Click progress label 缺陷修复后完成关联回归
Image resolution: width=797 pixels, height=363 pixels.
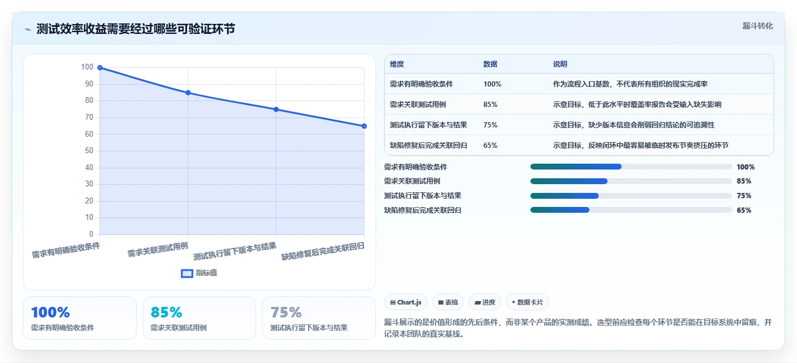click(423, 210)
